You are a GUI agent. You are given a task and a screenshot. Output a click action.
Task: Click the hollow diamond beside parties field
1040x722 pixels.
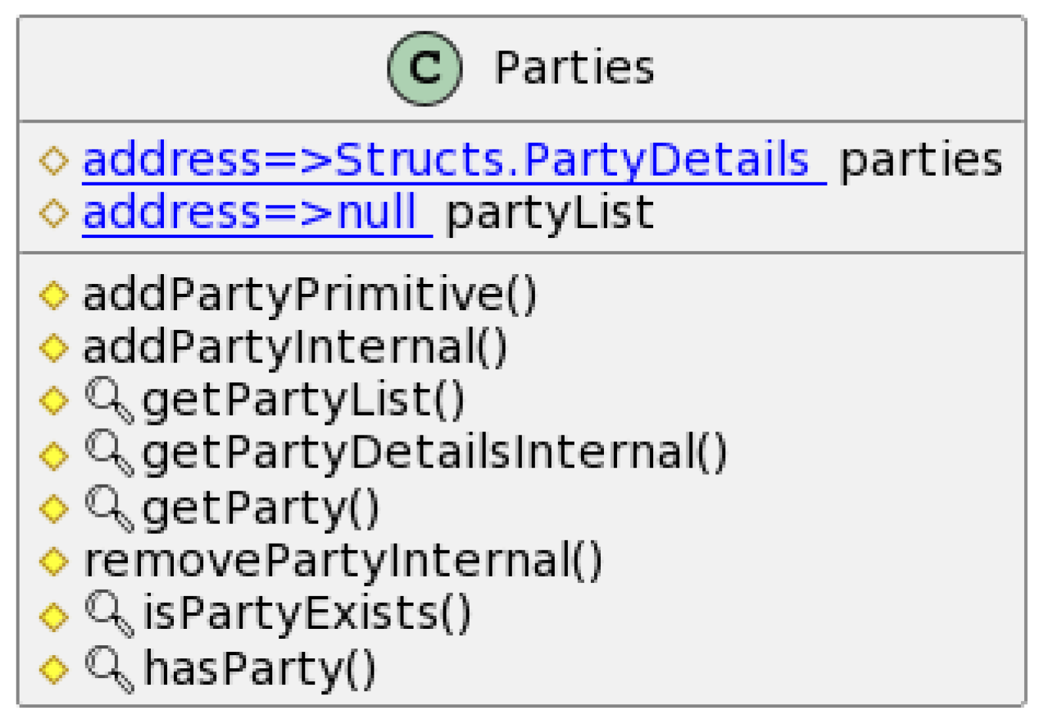click(x=54, y=160)
